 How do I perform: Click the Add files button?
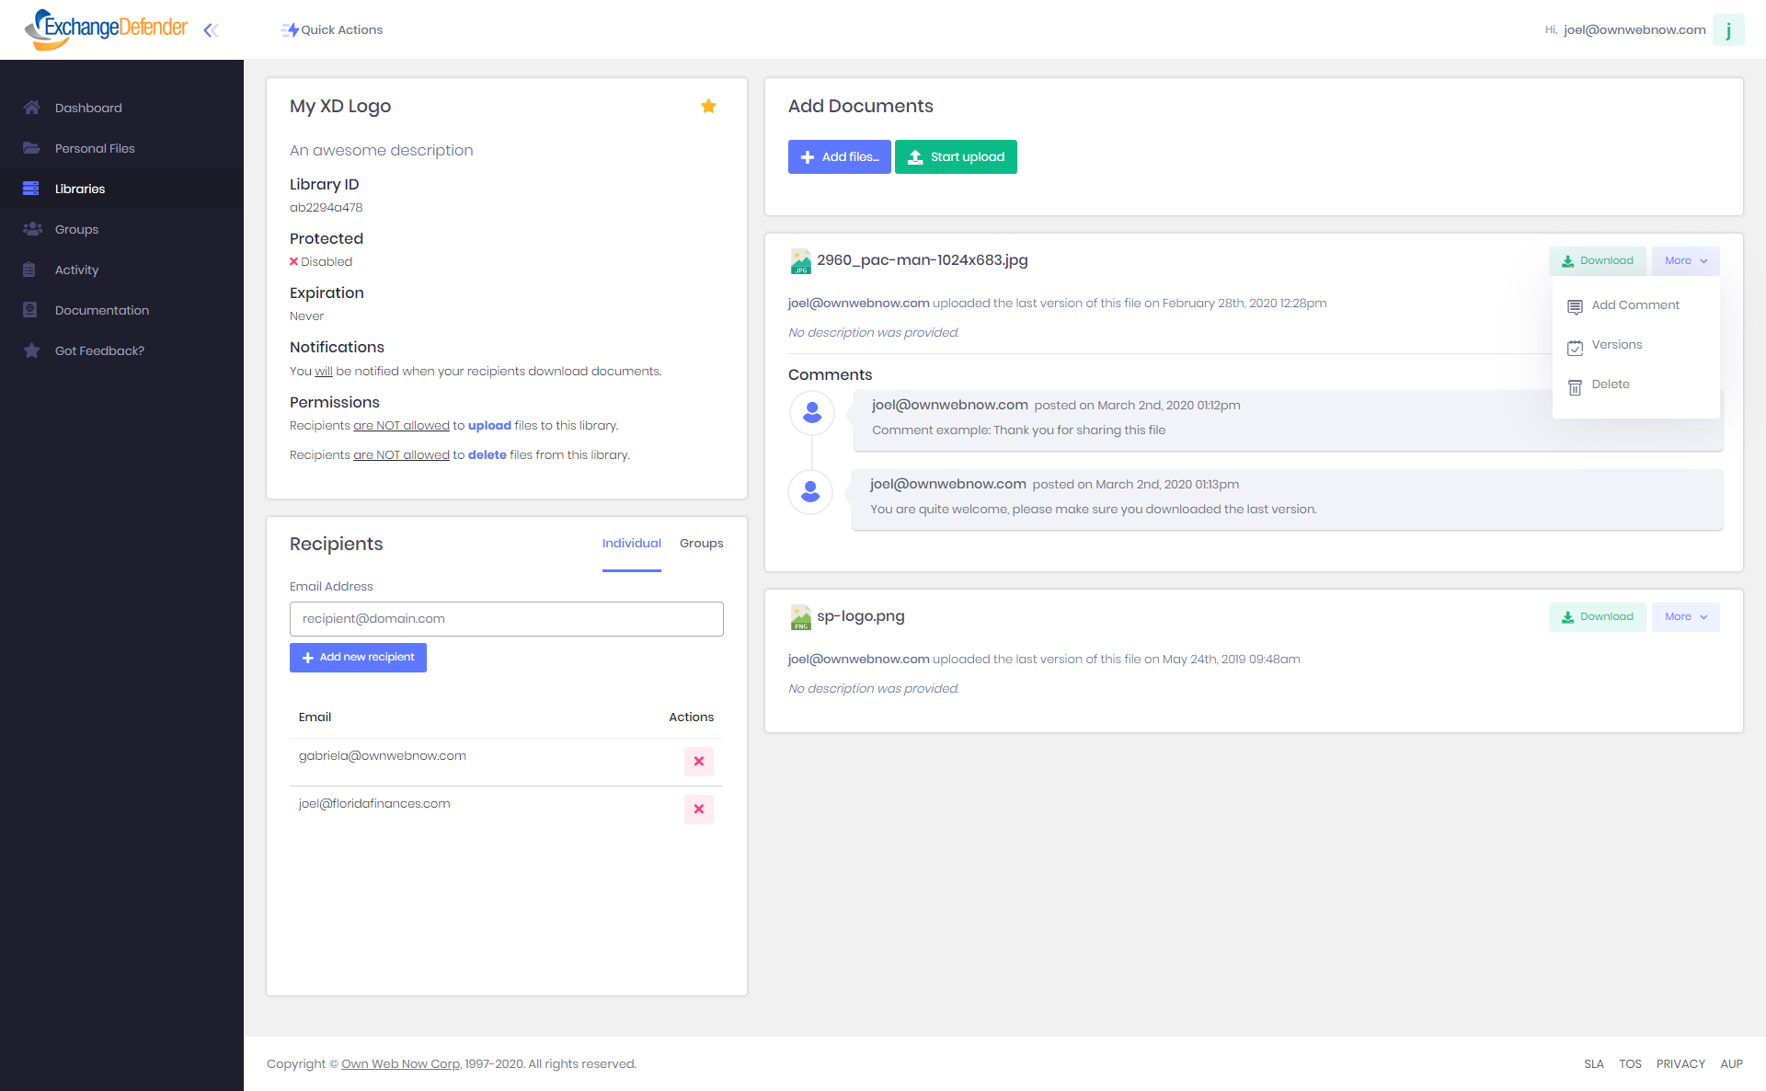pyautogui.click(x=839, y=157)
